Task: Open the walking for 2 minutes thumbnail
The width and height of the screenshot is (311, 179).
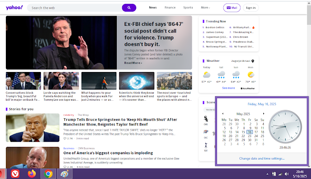Action: (99, 81)
